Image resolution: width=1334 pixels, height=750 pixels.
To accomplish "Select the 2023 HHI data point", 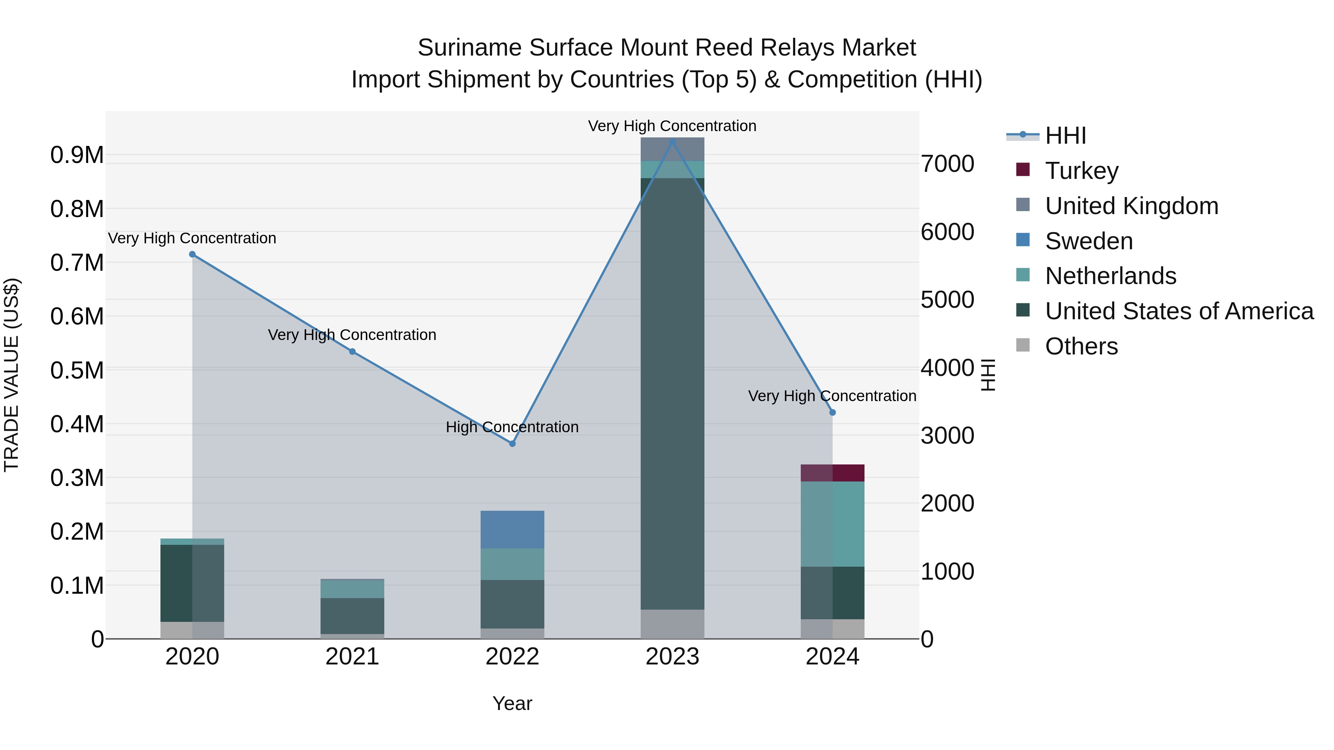I will pos(672,141).
